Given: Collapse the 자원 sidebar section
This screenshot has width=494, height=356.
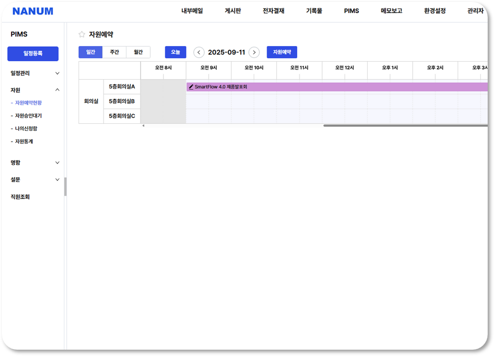Looking at the screenshot, I should [x=57, y=90].
